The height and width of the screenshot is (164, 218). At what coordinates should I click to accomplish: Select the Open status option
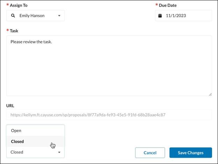(x=35, y=130)
